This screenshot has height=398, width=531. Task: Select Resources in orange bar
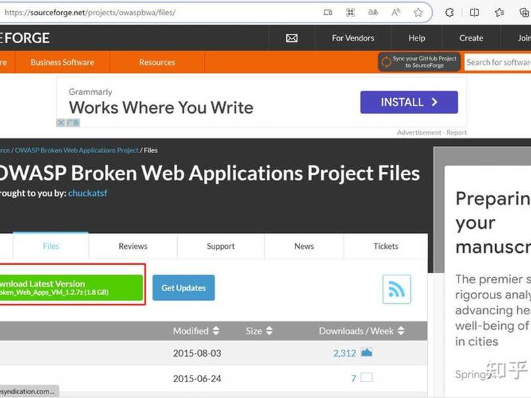157,62
